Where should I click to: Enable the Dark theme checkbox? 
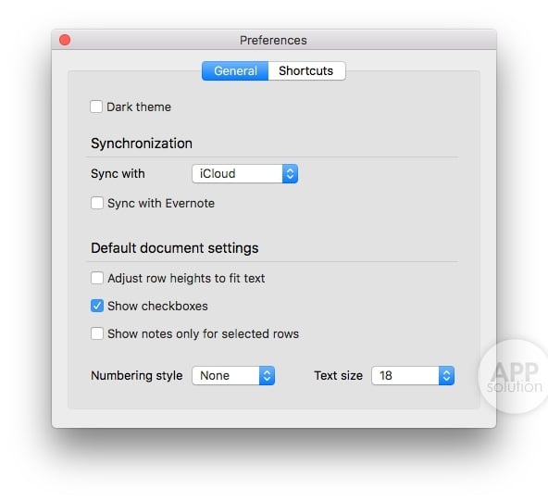point(96,107)
